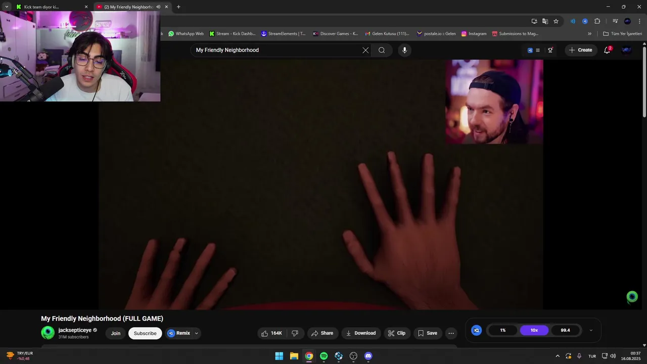
Task: Open more actions three-dot menu
Action: (x=451, y=333)
